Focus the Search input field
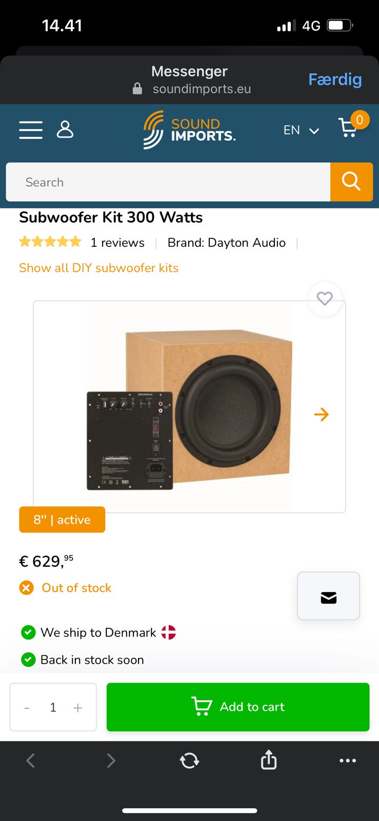Viewport: 379px width, 821px height. pos(168,182)
